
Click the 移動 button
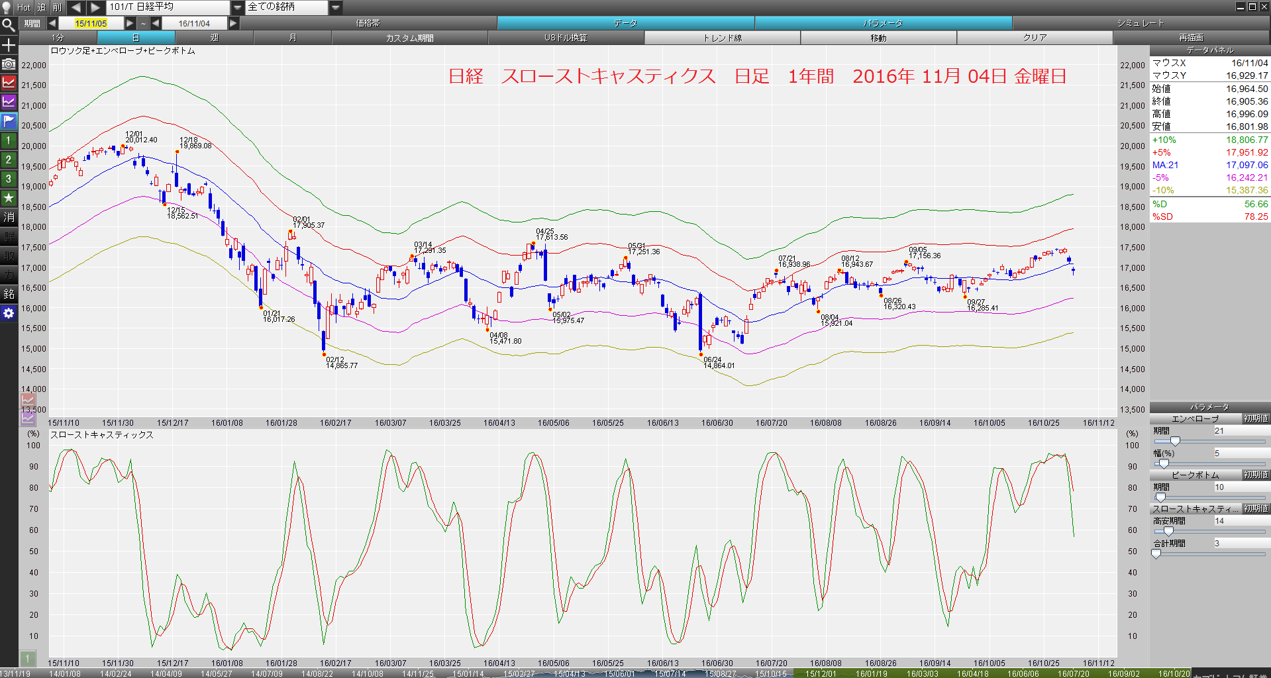(x=878, y=38)
